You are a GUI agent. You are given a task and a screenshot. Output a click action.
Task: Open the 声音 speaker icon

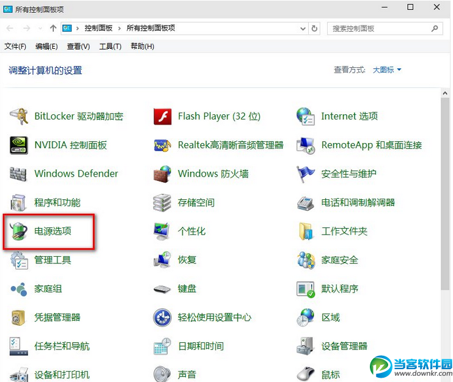pos(162,375)
